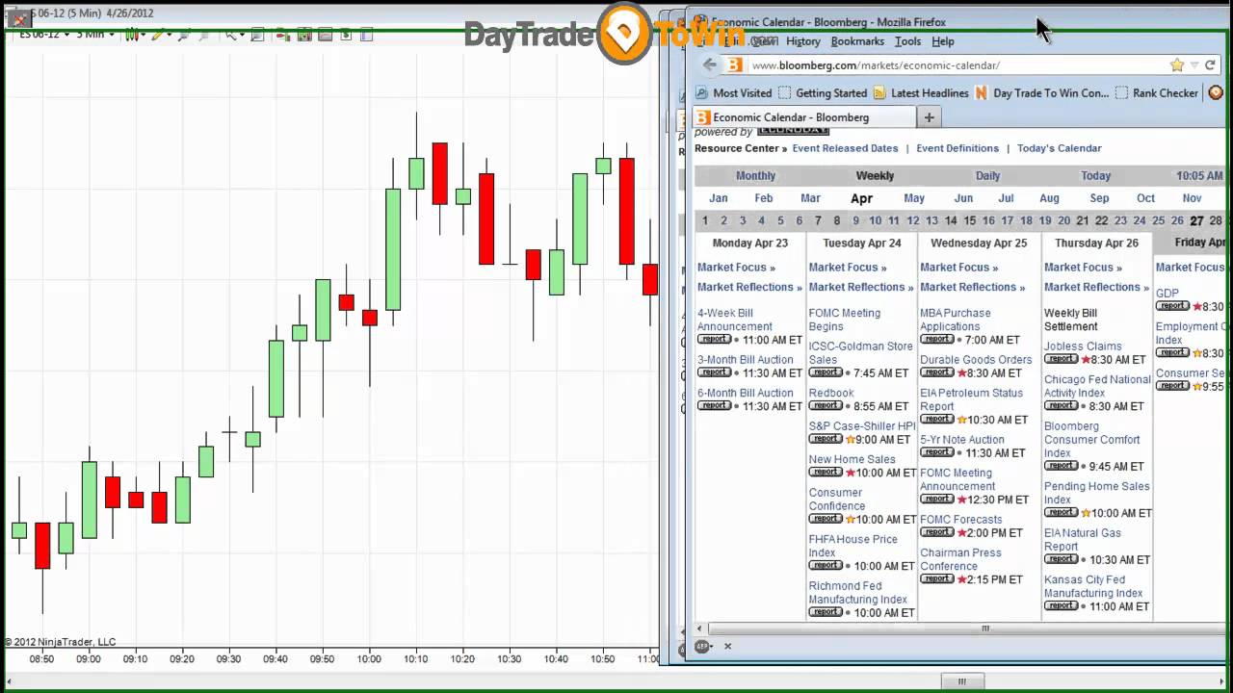
Task: Select day 27 in the date row
Action: click(x=1196, y=220)
